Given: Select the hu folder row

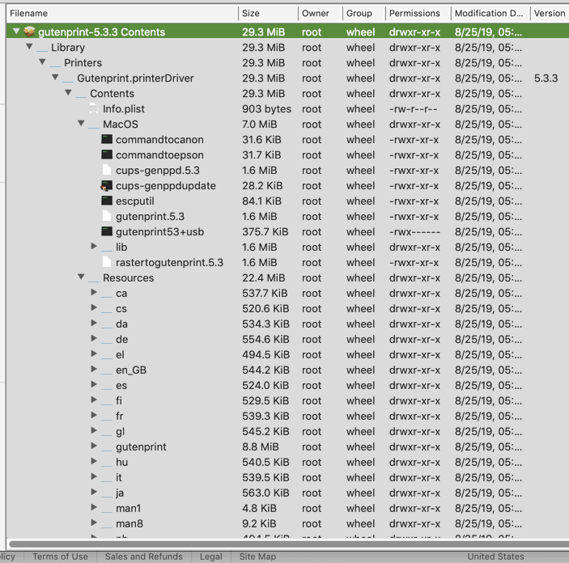Looking at the screenshot, I should click(288, 462).
